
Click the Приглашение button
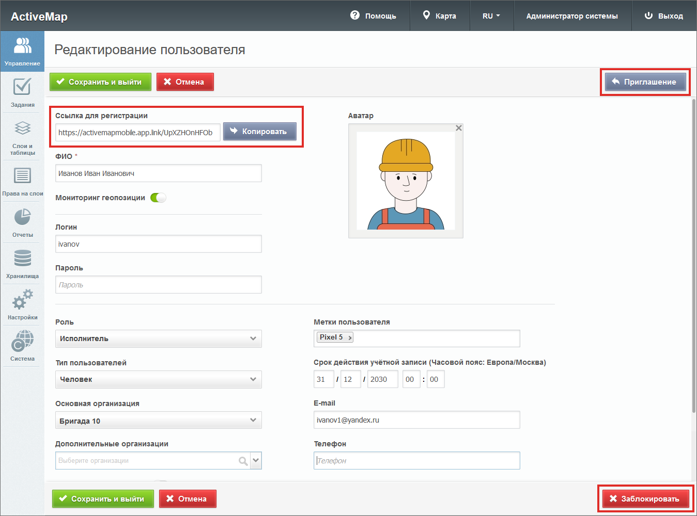click(645, 82)
